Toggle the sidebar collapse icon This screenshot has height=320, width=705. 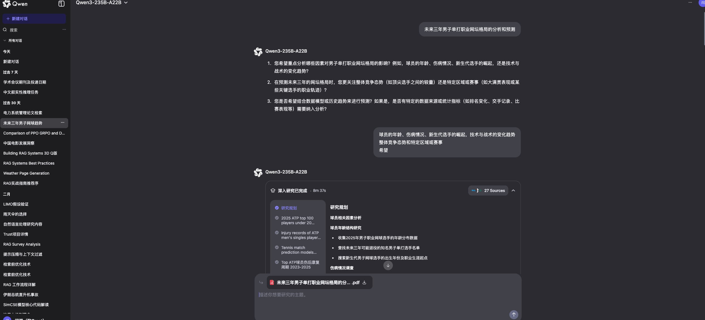(x=61, y=4)
